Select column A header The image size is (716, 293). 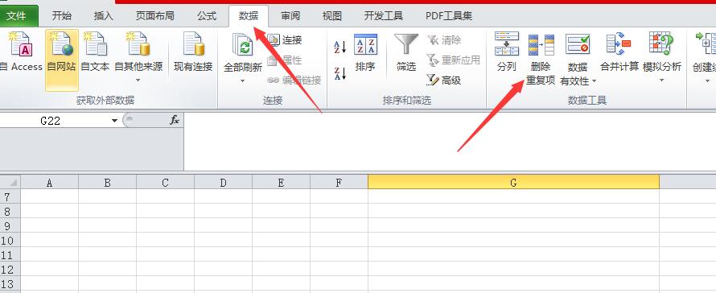pyautogui.click(x=49, y=183)
